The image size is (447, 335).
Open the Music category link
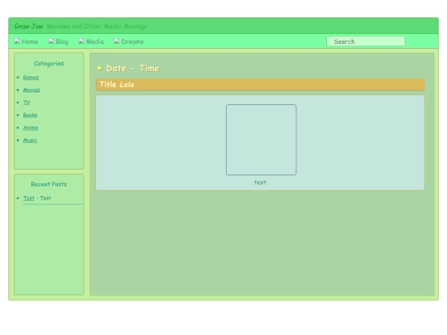[x=30, y=140]
